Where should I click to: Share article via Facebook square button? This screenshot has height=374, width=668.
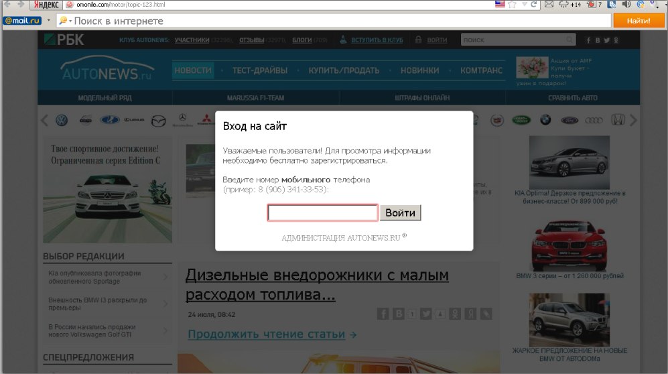[x=383, y=314]
